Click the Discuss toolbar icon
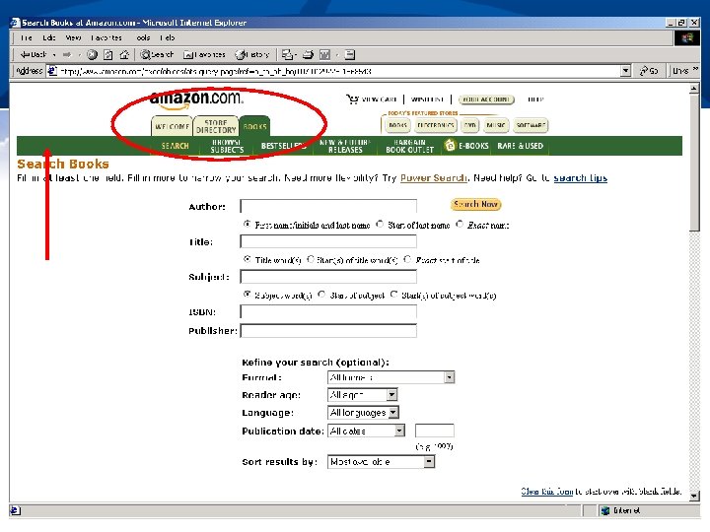The height and width of the screenshot is (532, 710). point(349,55)
